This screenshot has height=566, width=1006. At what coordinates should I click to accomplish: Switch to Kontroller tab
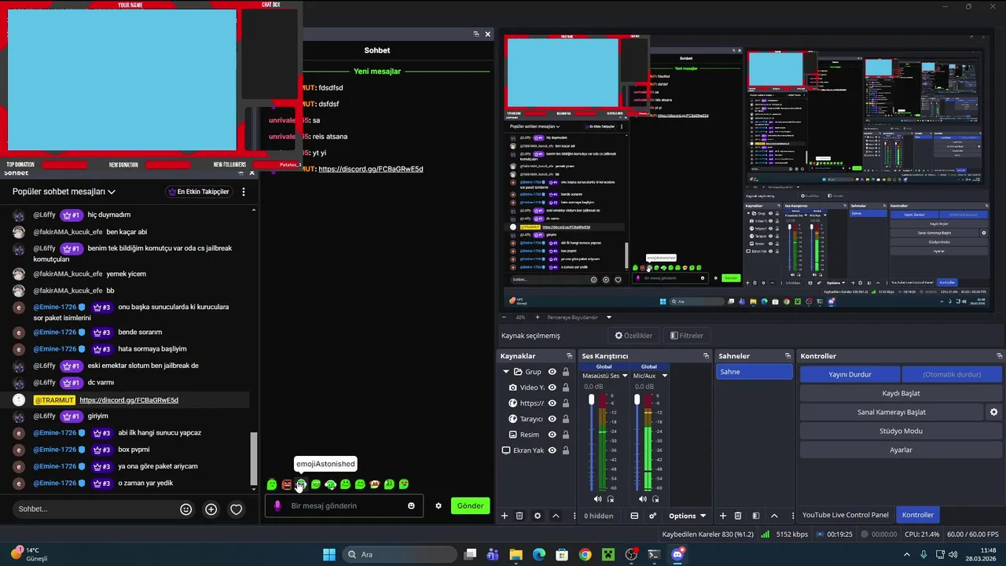click(x=918, y=515)
